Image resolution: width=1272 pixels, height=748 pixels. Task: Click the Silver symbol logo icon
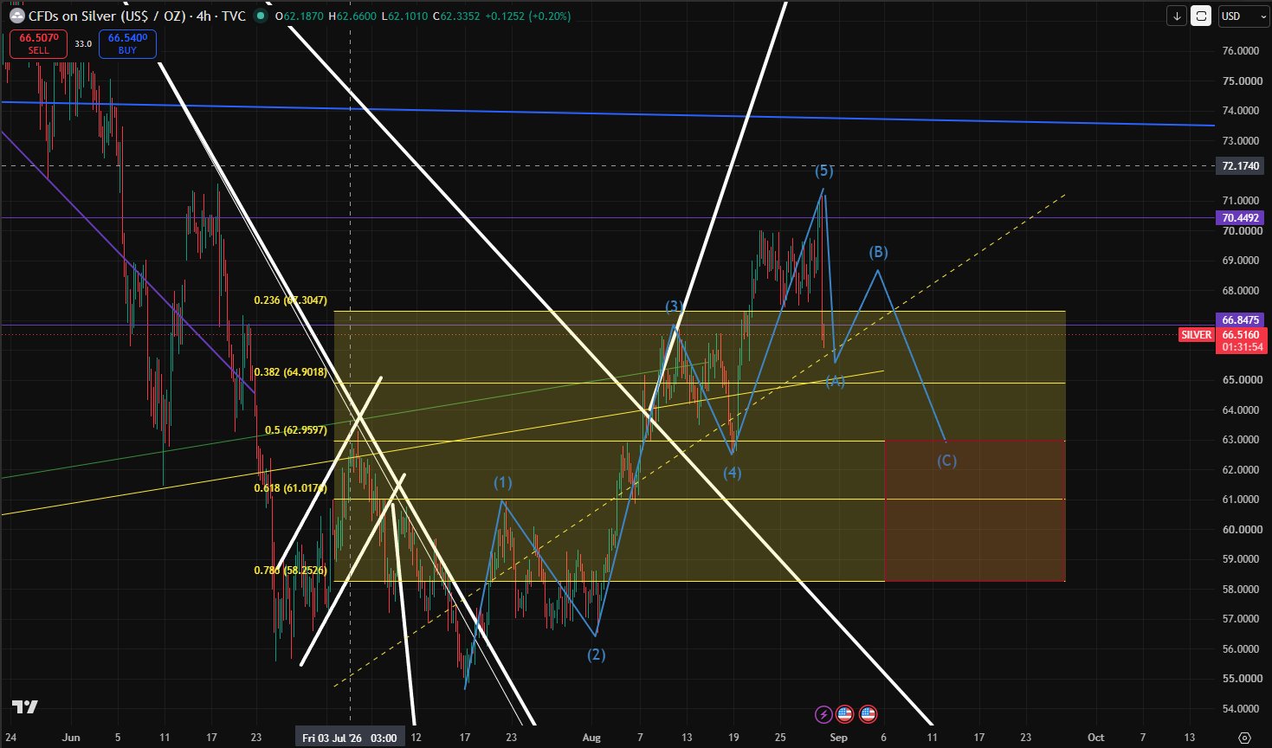click(16, 16)
